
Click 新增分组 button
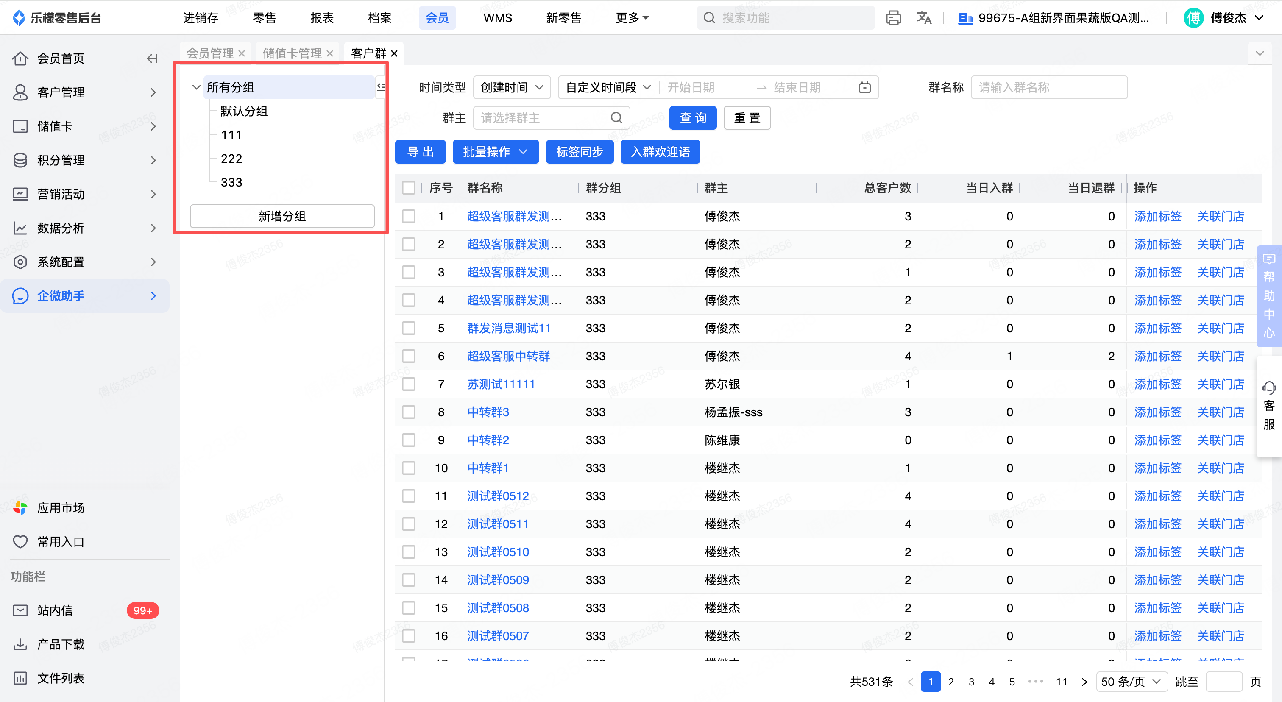pyautogui.click(x=281, y=217)
